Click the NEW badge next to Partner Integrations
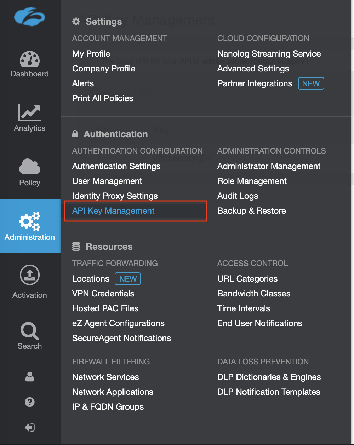Screen dimensions: 354x445 pyautogui.click(x=311, y=83)
